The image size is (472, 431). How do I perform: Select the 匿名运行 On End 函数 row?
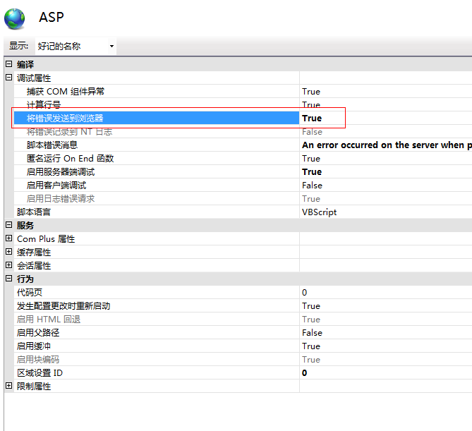pyautogui.click(x=70, y=159)
